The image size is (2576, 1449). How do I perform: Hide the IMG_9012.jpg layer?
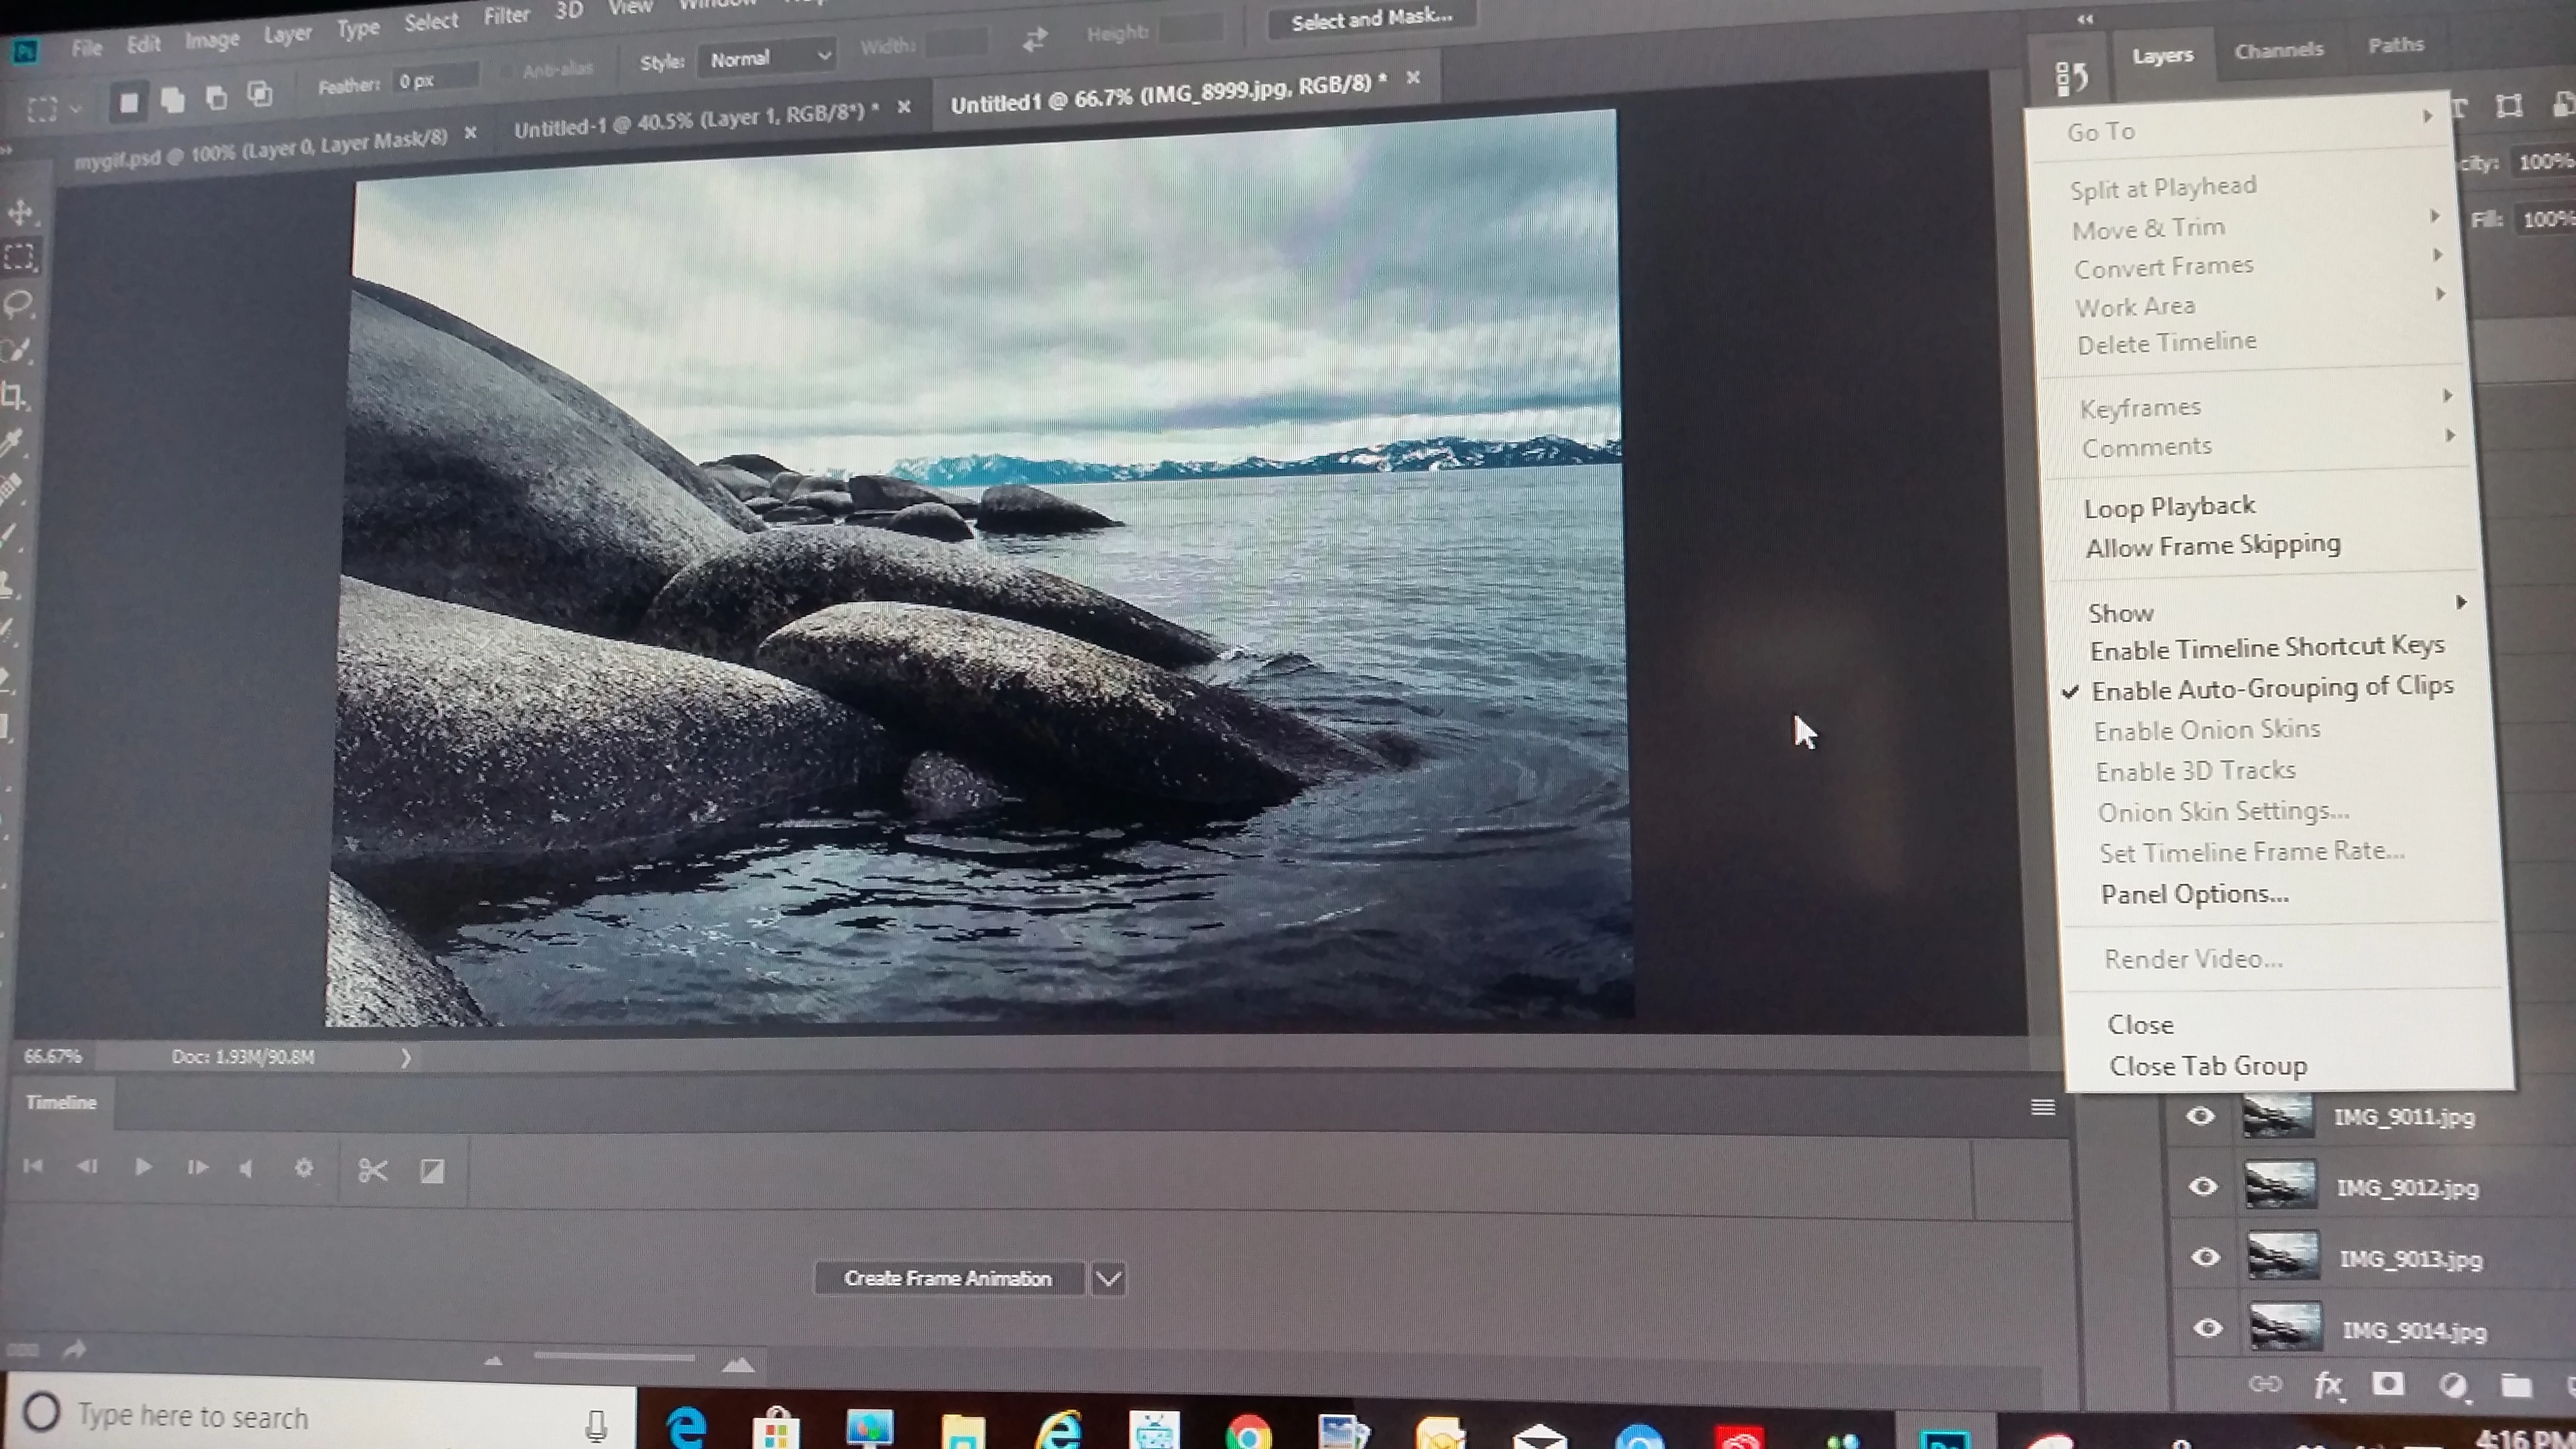pyautogui.click(x=2202, y=1187)
